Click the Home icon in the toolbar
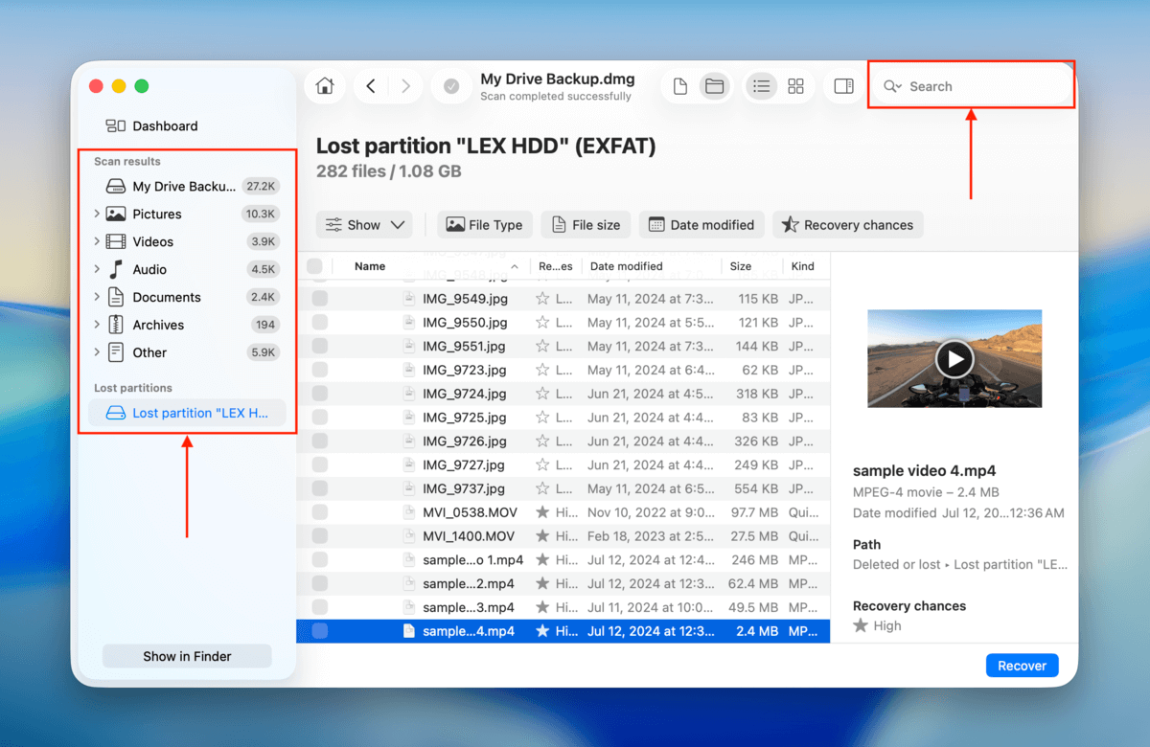1150x747 pixels. [324, 85]
